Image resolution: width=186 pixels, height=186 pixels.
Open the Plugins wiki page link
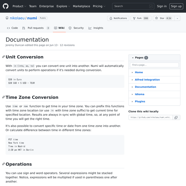140,101
